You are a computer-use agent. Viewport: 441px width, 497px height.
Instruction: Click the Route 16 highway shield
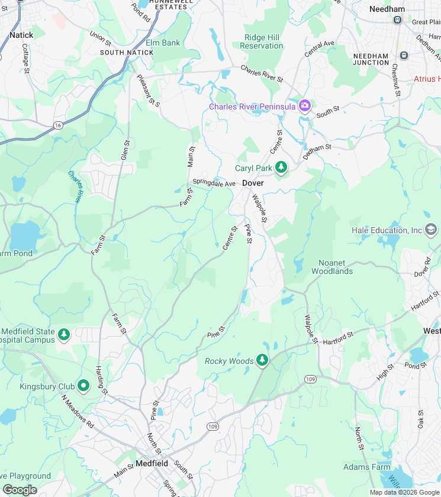point(57,125)
